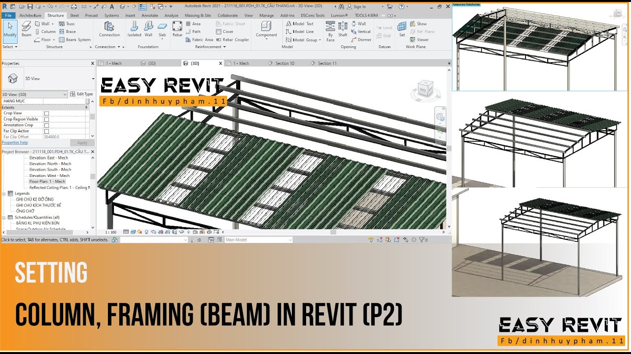Select the Truss tool

(x=67, y=24)
